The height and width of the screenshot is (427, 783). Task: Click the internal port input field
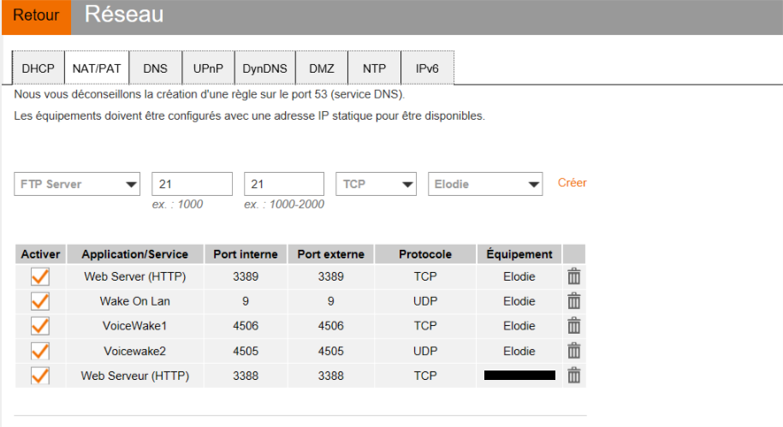coord(192,184)
